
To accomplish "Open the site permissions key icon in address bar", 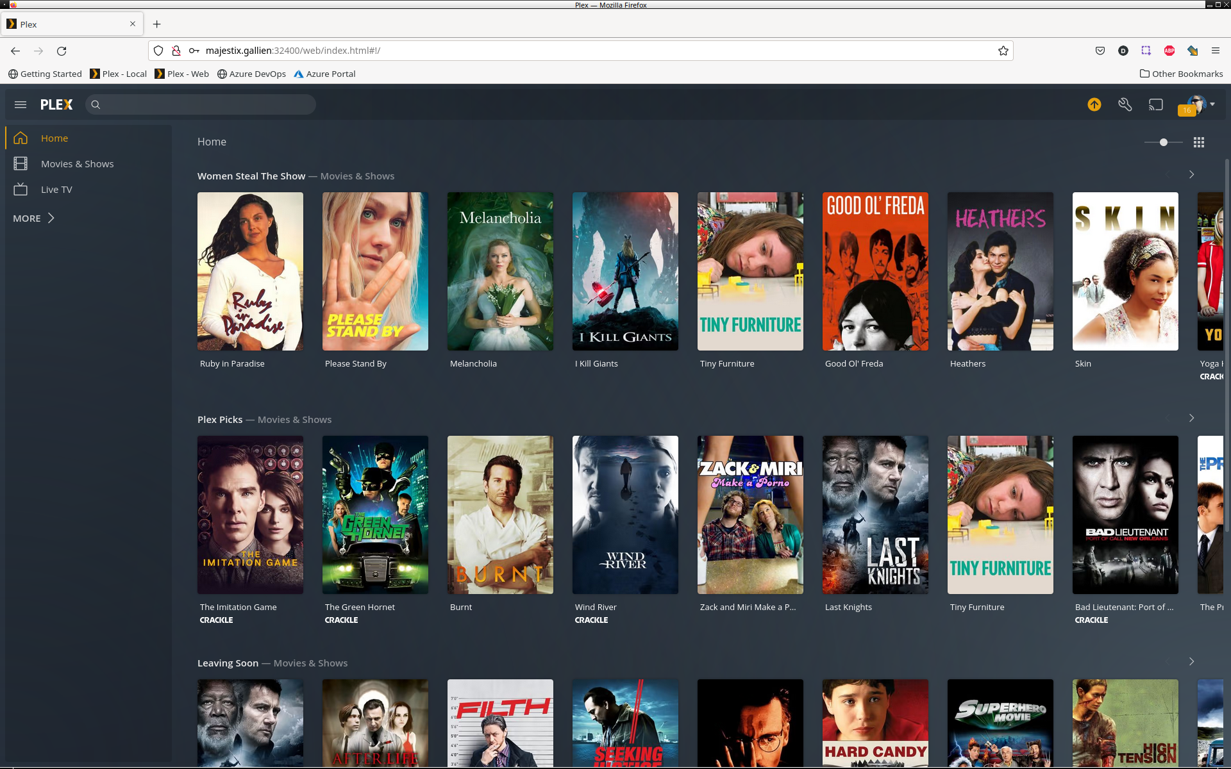I will pos(194,51).
